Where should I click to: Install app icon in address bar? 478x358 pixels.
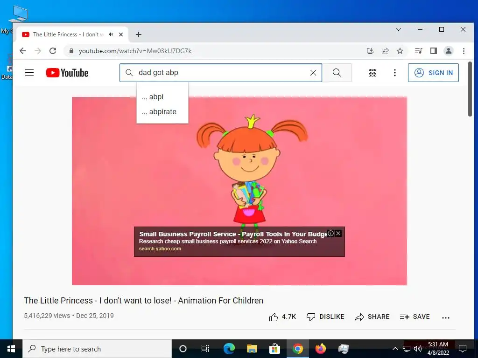[370, 51]
